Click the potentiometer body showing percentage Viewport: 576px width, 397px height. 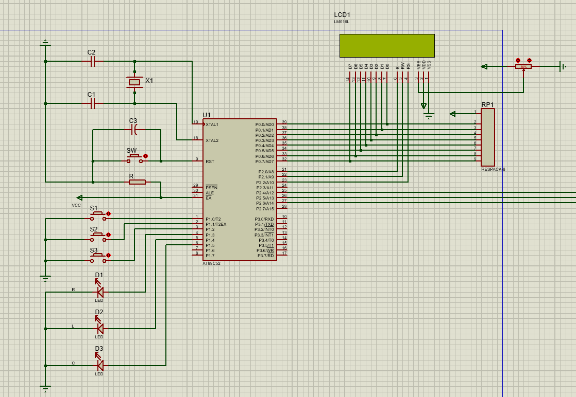[x=523, y=66]
